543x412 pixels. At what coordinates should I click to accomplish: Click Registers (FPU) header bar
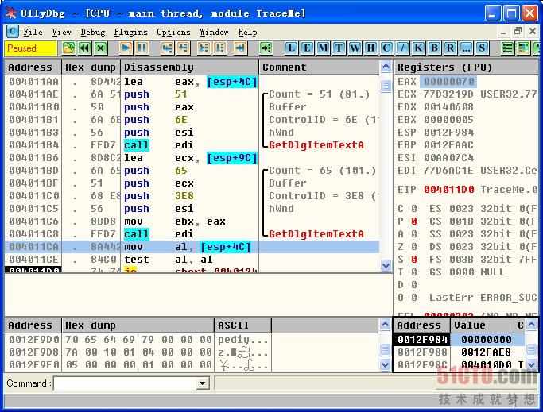(x=466, y=67)
